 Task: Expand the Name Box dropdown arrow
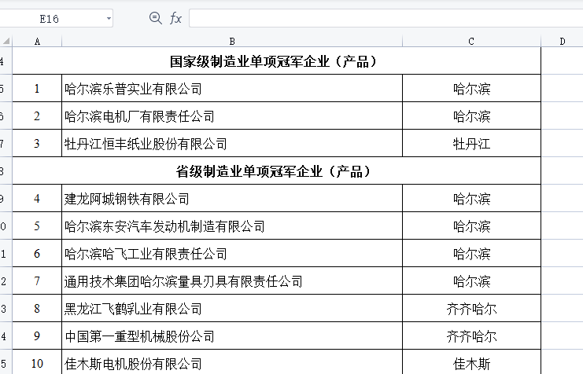(109, 18)
